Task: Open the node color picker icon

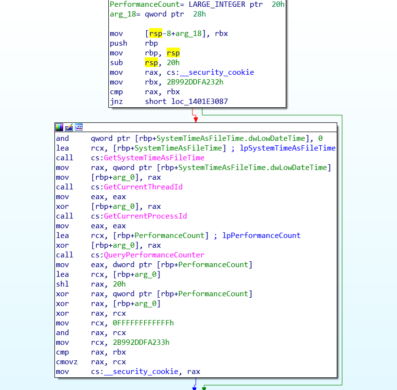Action: point(59,127)
